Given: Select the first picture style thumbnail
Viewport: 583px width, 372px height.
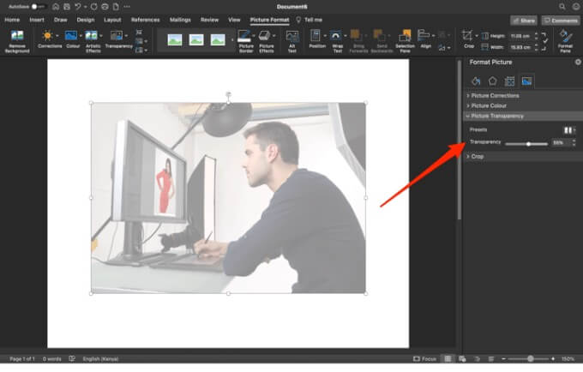Looking at the screenshot, I should coord(175,39).
